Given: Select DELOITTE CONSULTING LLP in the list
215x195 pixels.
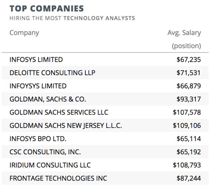Looking at the screenshot, I should click(52, 73).
